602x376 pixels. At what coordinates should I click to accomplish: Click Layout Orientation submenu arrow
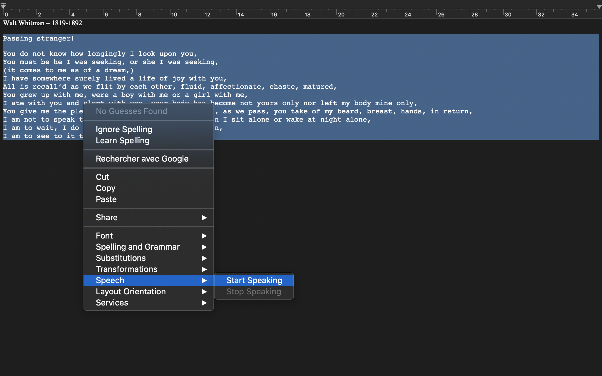click(x=204, y=292)
